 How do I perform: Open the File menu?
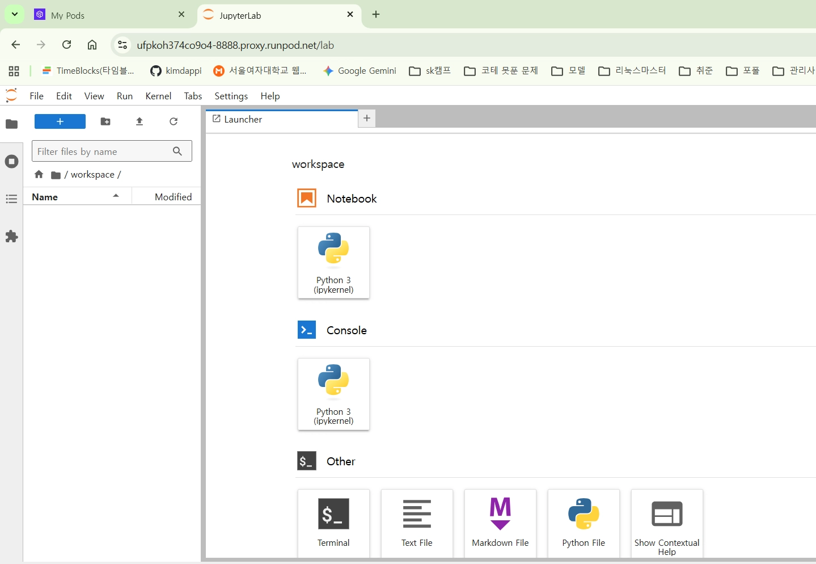[37, 96]
